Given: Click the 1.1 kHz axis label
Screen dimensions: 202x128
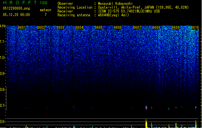Looking at the screenshot, I should click(x=3, y=42).
